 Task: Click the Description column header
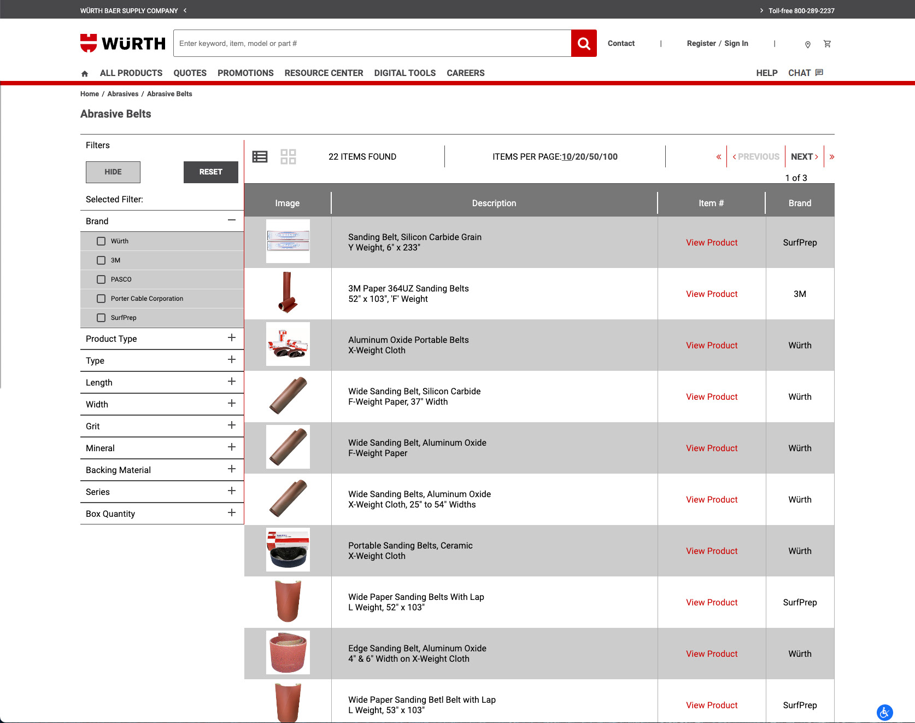[494, 203]
